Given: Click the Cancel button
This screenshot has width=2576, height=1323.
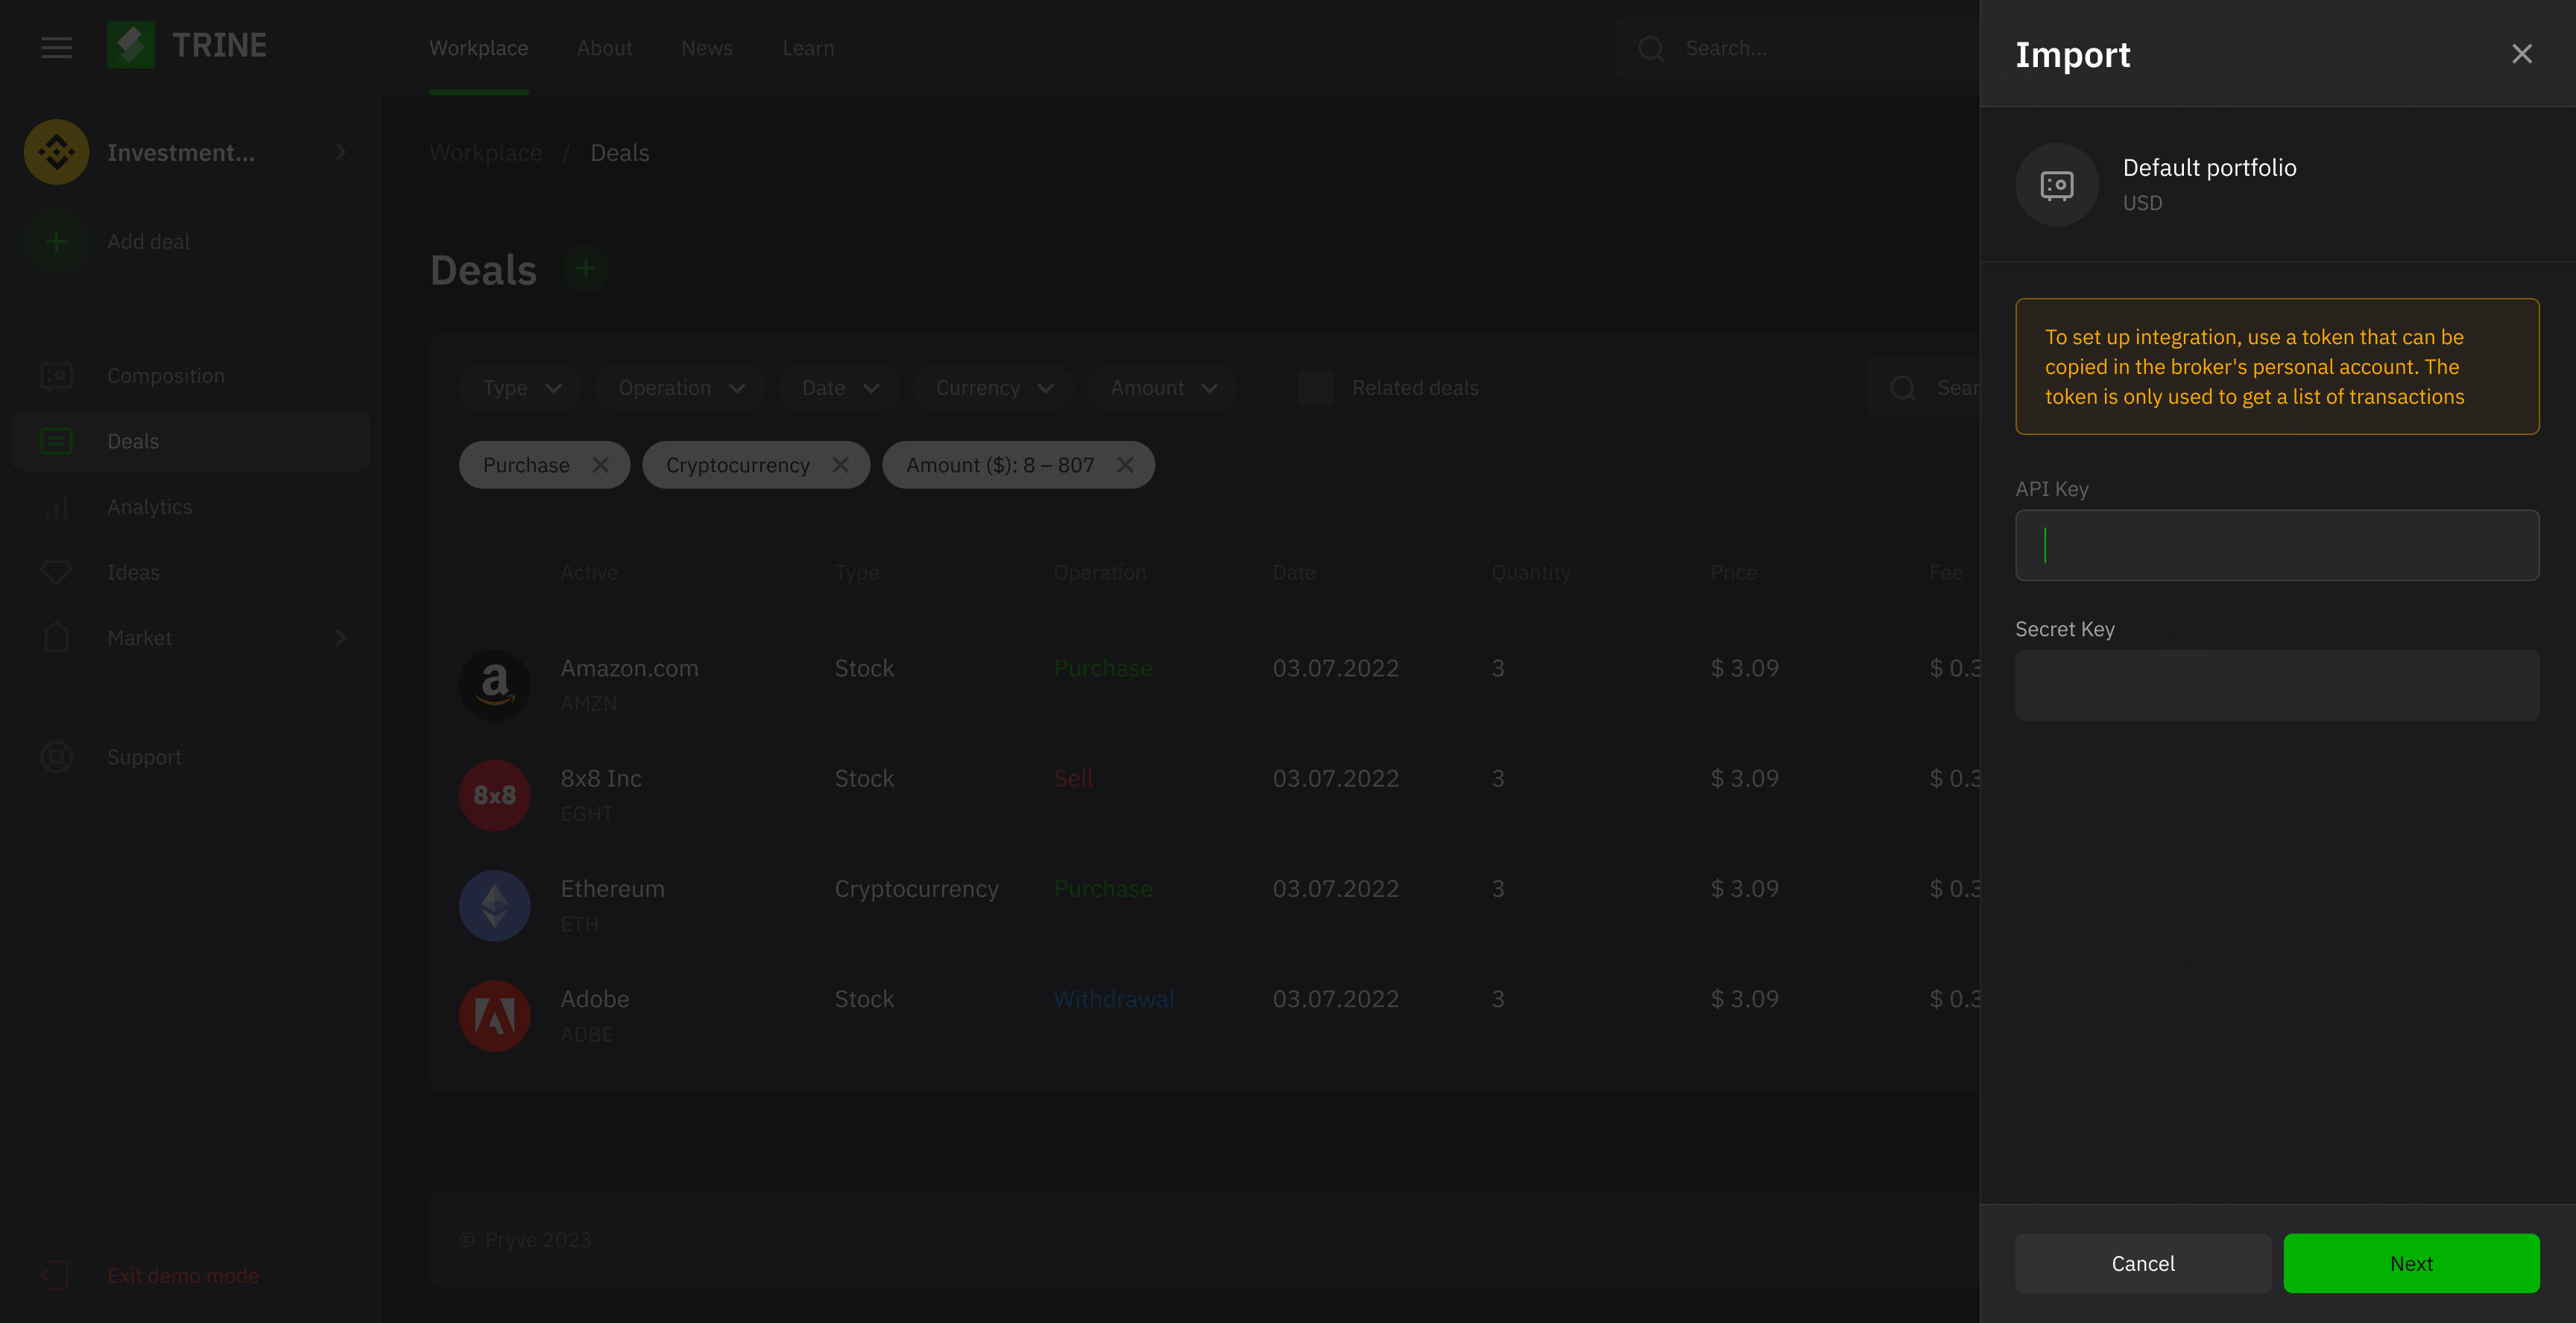Looking at the screenshot, I should pos(2142,1263).
